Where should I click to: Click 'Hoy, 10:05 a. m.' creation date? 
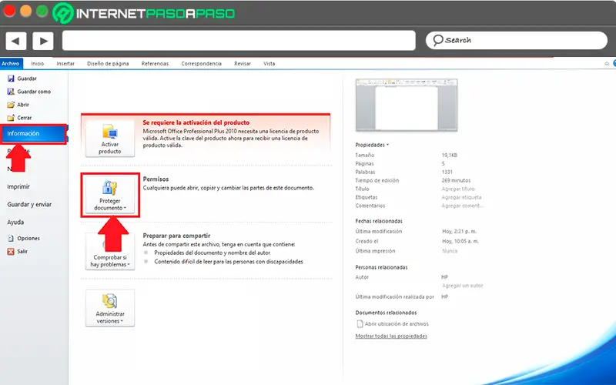coord(460,241)
